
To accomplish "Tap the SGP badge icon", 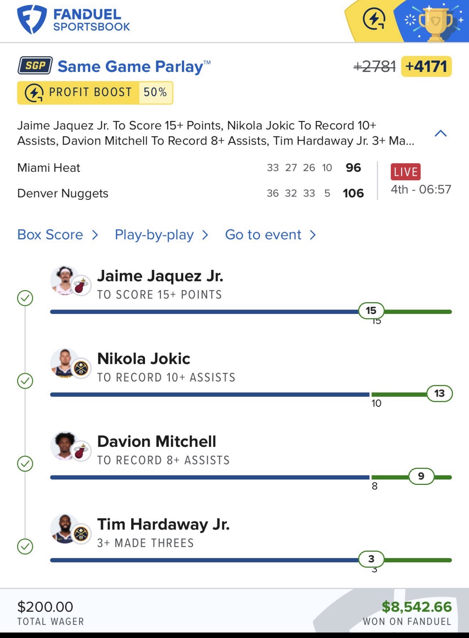I will [35, 66].
